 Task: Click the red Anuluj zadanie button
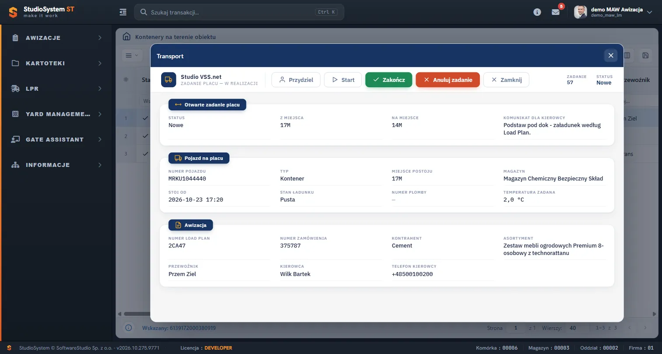(x=448, y=80)
